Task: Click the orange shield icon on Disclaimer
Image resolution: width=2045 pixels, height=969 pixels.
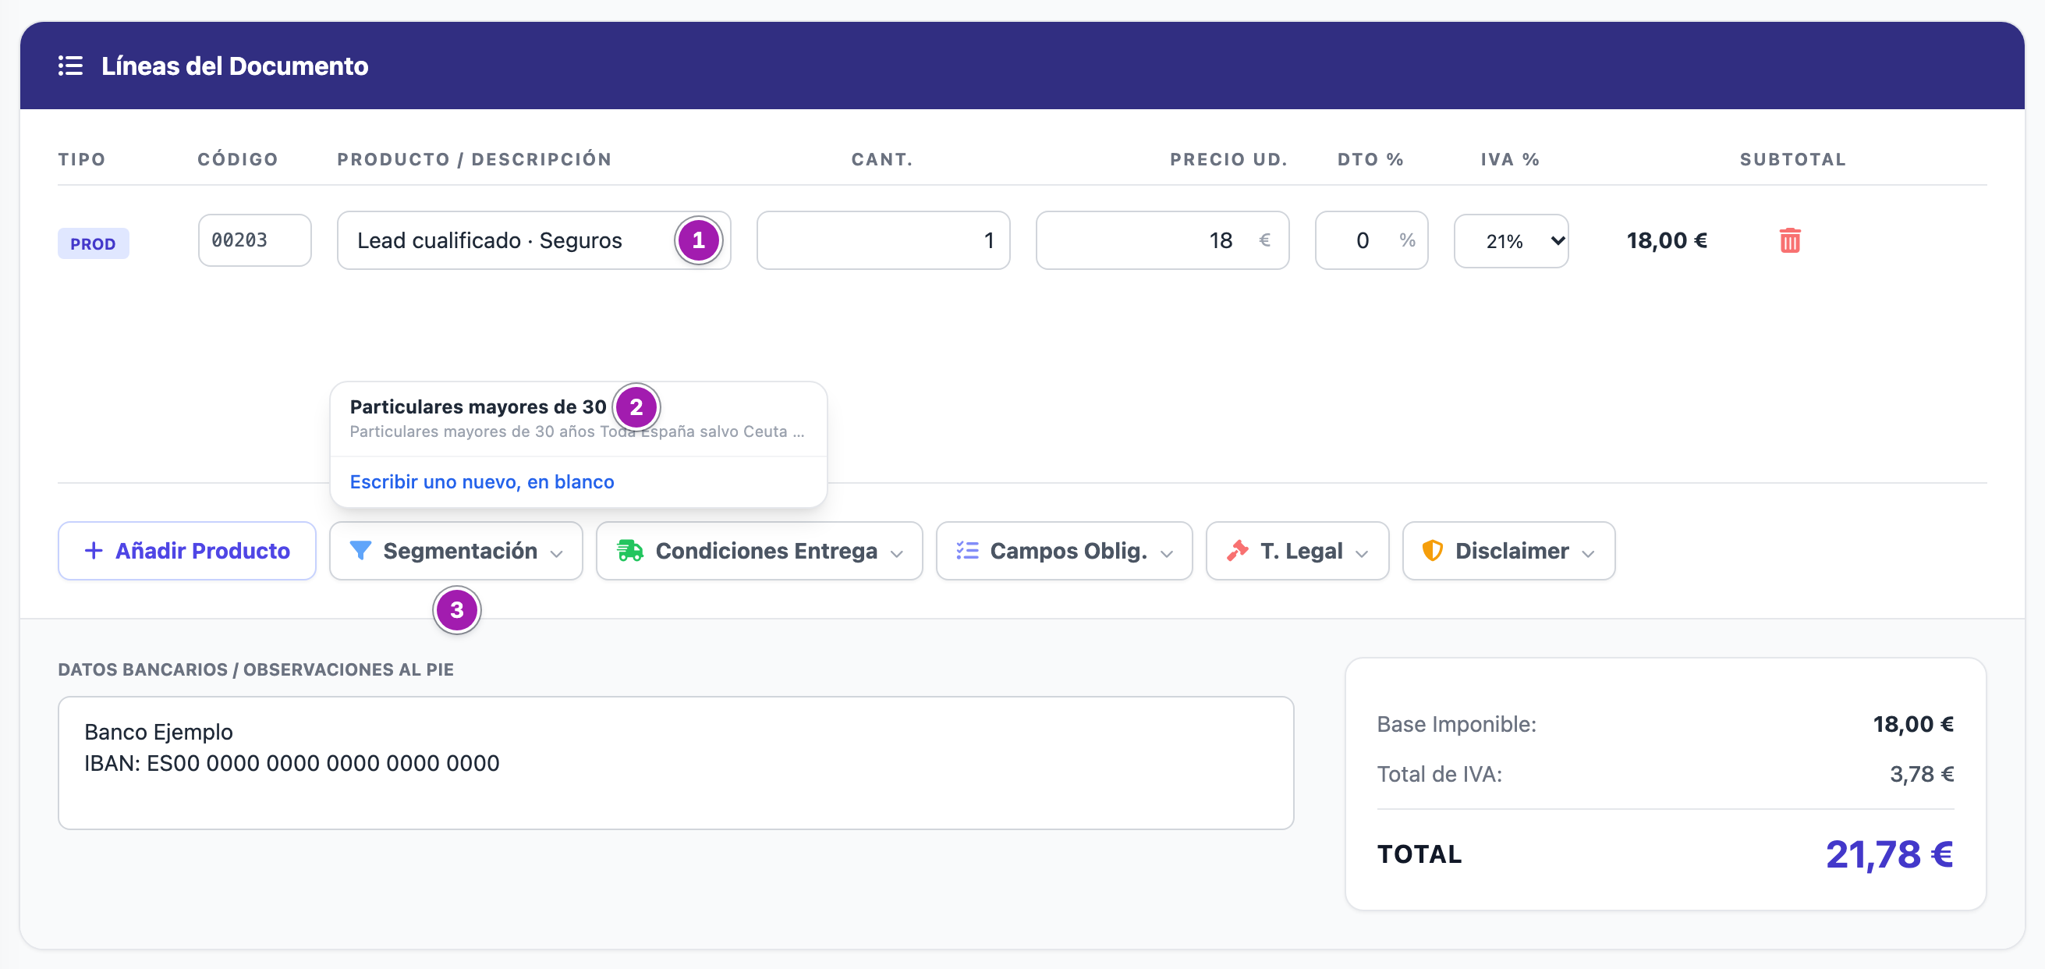Action: click(x=1432, y=550)
